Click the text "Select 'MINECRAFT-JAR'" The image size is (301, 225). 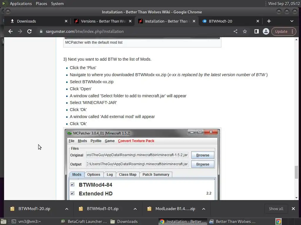pyautogui.click(x=93, y=103)
